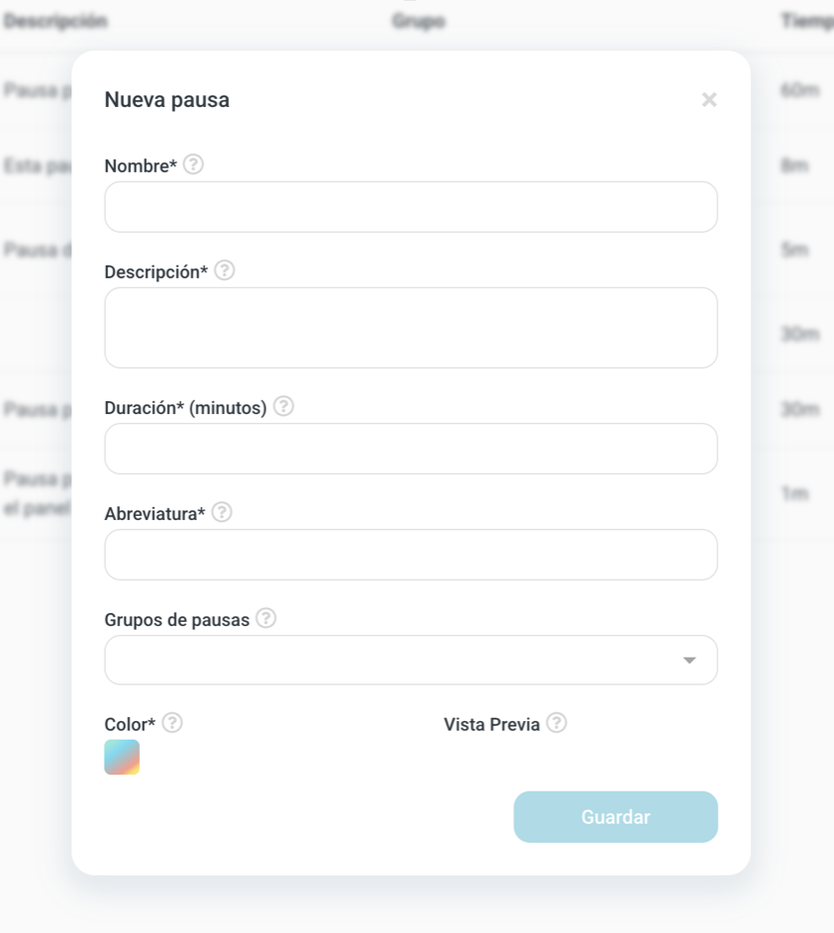Expand the Grupos de pausas dropdown arrow
The width and height of the screenshot is (834, 933).
pos(689,661)
